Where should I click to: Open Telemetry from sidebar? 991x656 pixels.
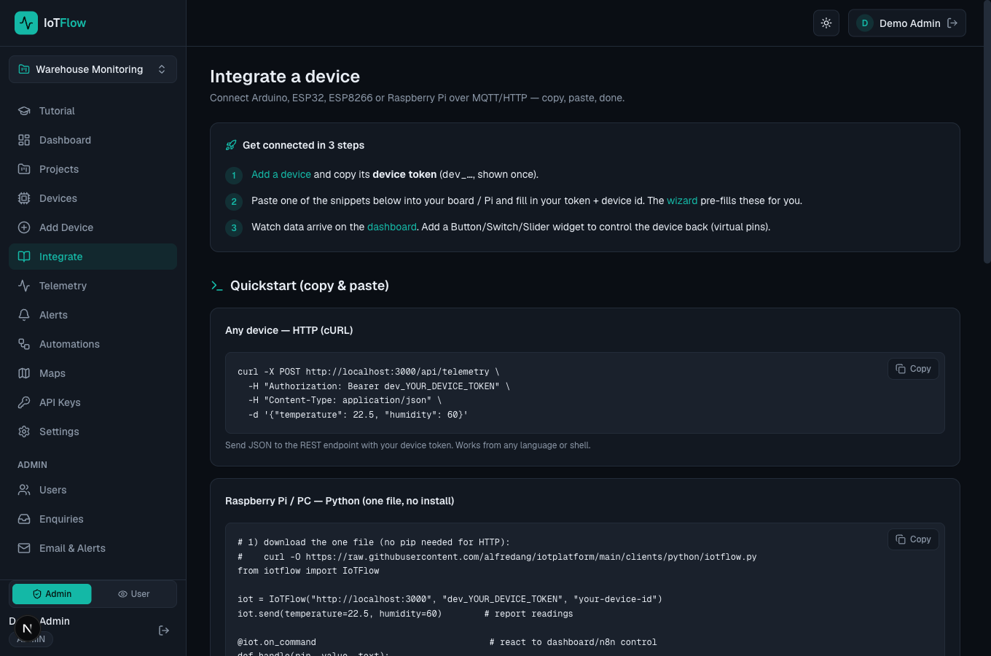[93, 286]
